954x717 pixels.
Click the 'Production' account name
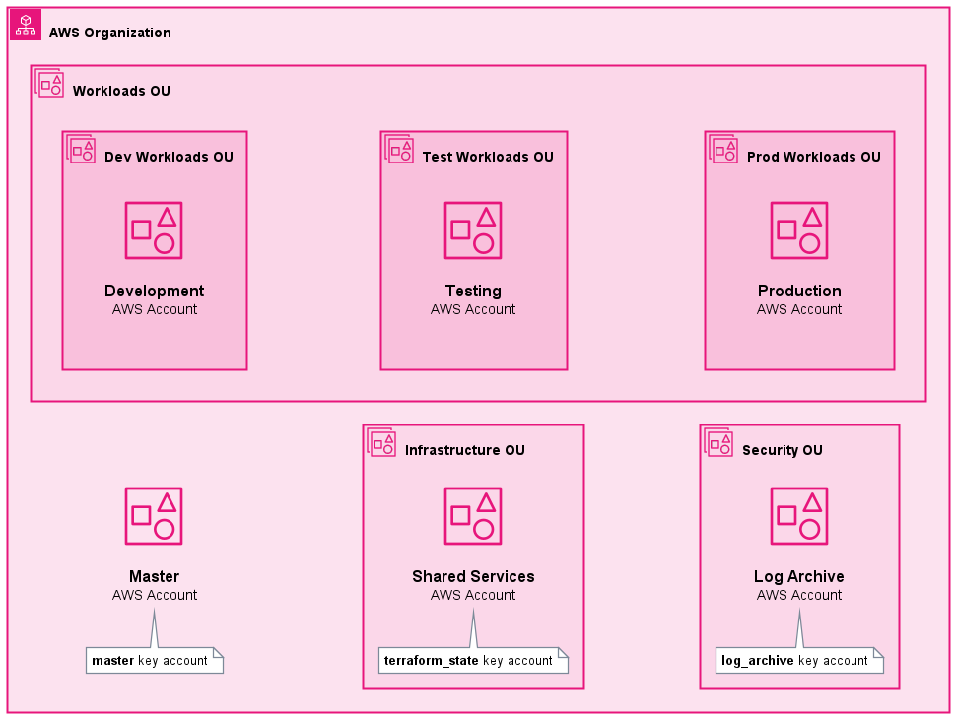pyautogui.click(x=799, y=291)
